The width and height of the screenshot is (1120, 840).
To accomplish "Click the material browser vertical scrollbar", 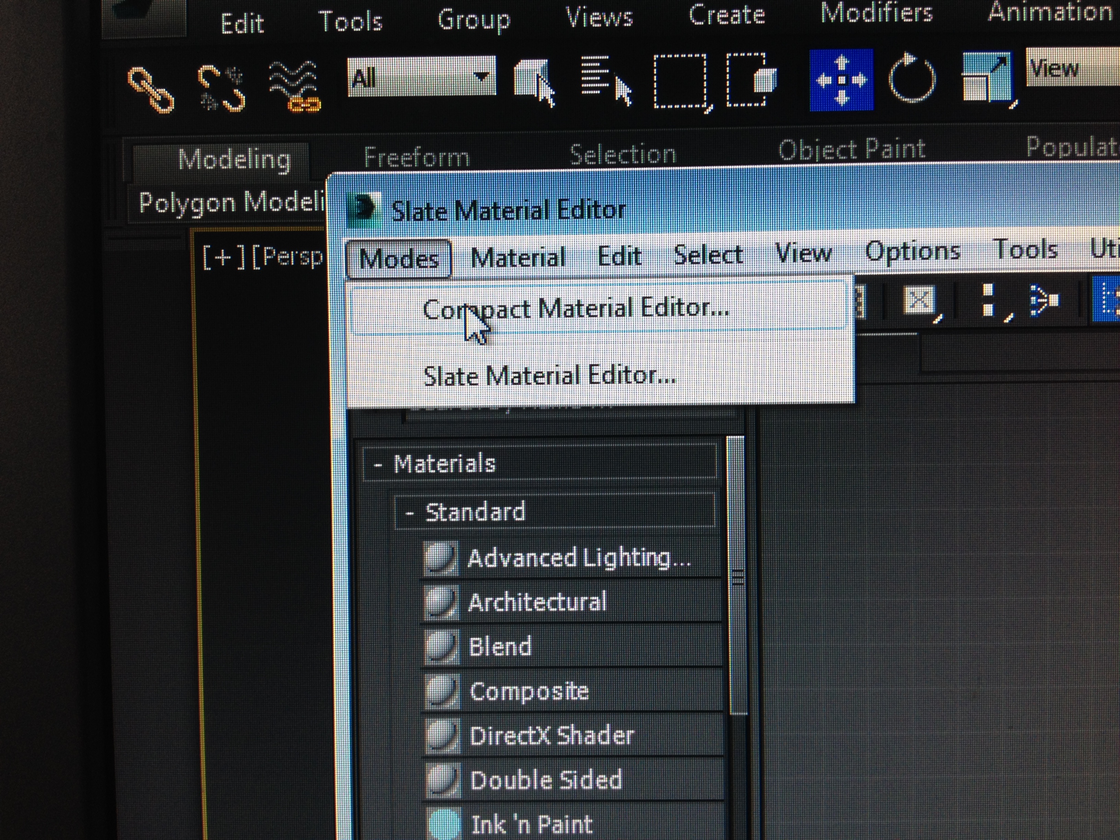I will pos(737,575).
